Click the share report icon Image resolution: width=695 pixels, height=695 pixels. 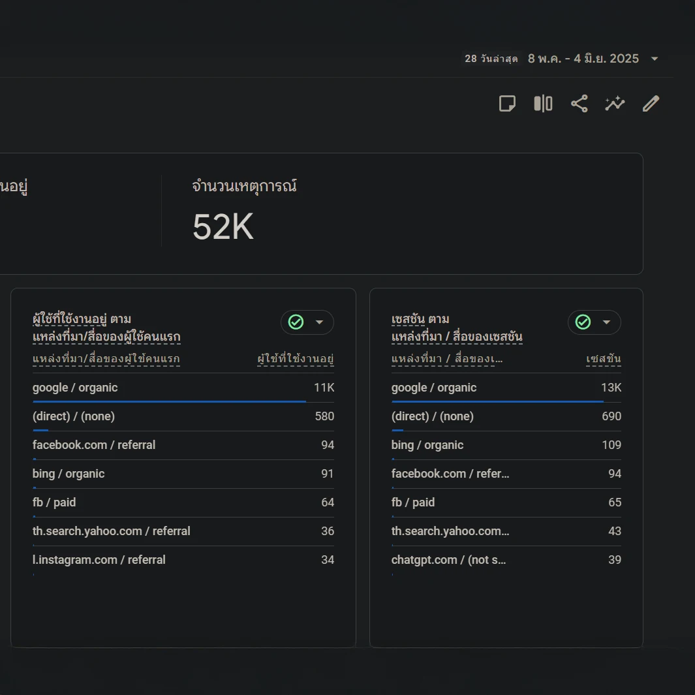[579, 104]
